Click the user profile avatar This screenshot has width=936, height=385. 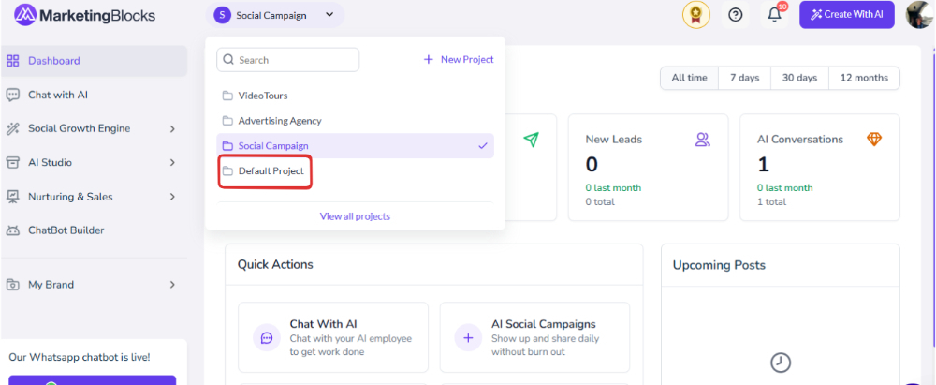920,15
